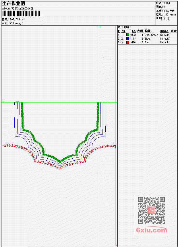Select the file name '2082099.dst'

click(x=17, y=20)
